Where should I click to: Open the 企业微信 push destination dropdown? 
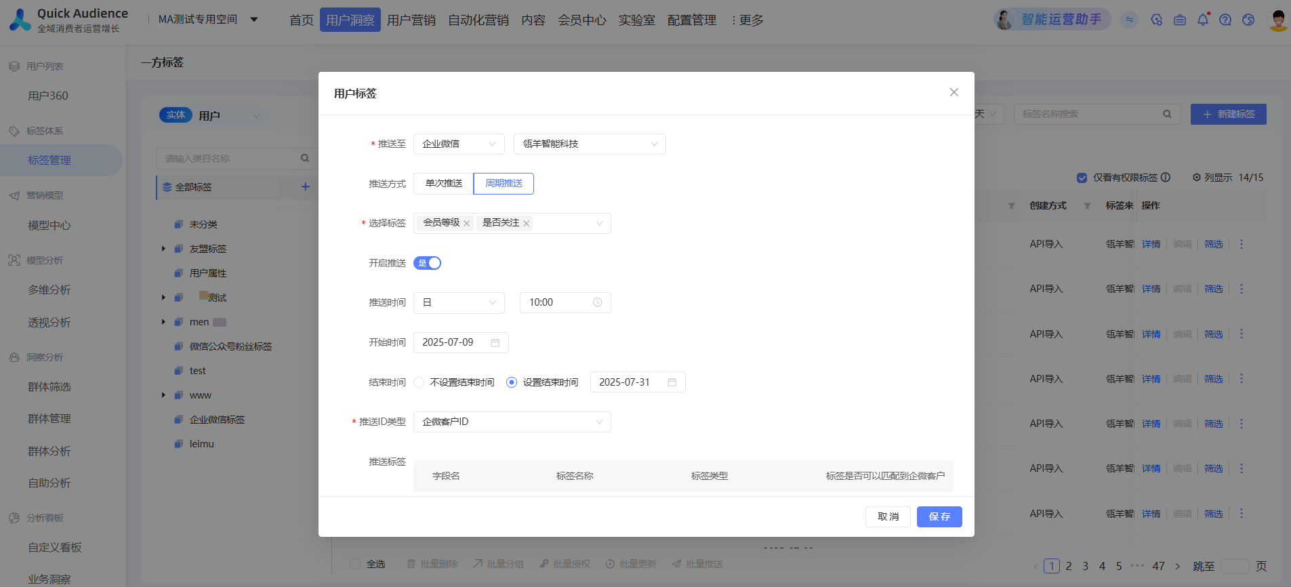[x=459, y=144]
